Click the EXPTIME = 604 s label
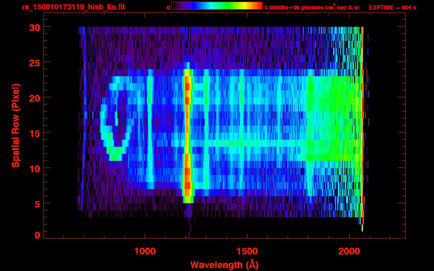434x271 pixels. [392, 8]
